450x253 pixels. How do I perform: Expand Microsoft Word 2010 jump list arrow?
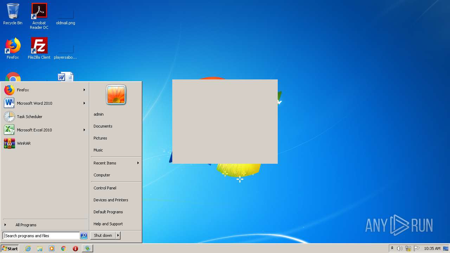coord(84,103)
